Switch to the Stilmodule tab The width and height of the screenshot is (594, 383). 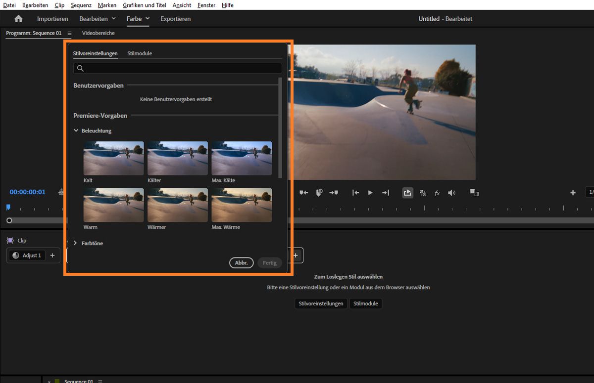(x=140, y=53)
